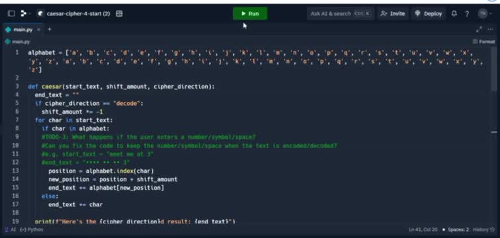Screen dimensions: 500x238
Task: Open the Deploy option
Action: (x=429, y=14)
